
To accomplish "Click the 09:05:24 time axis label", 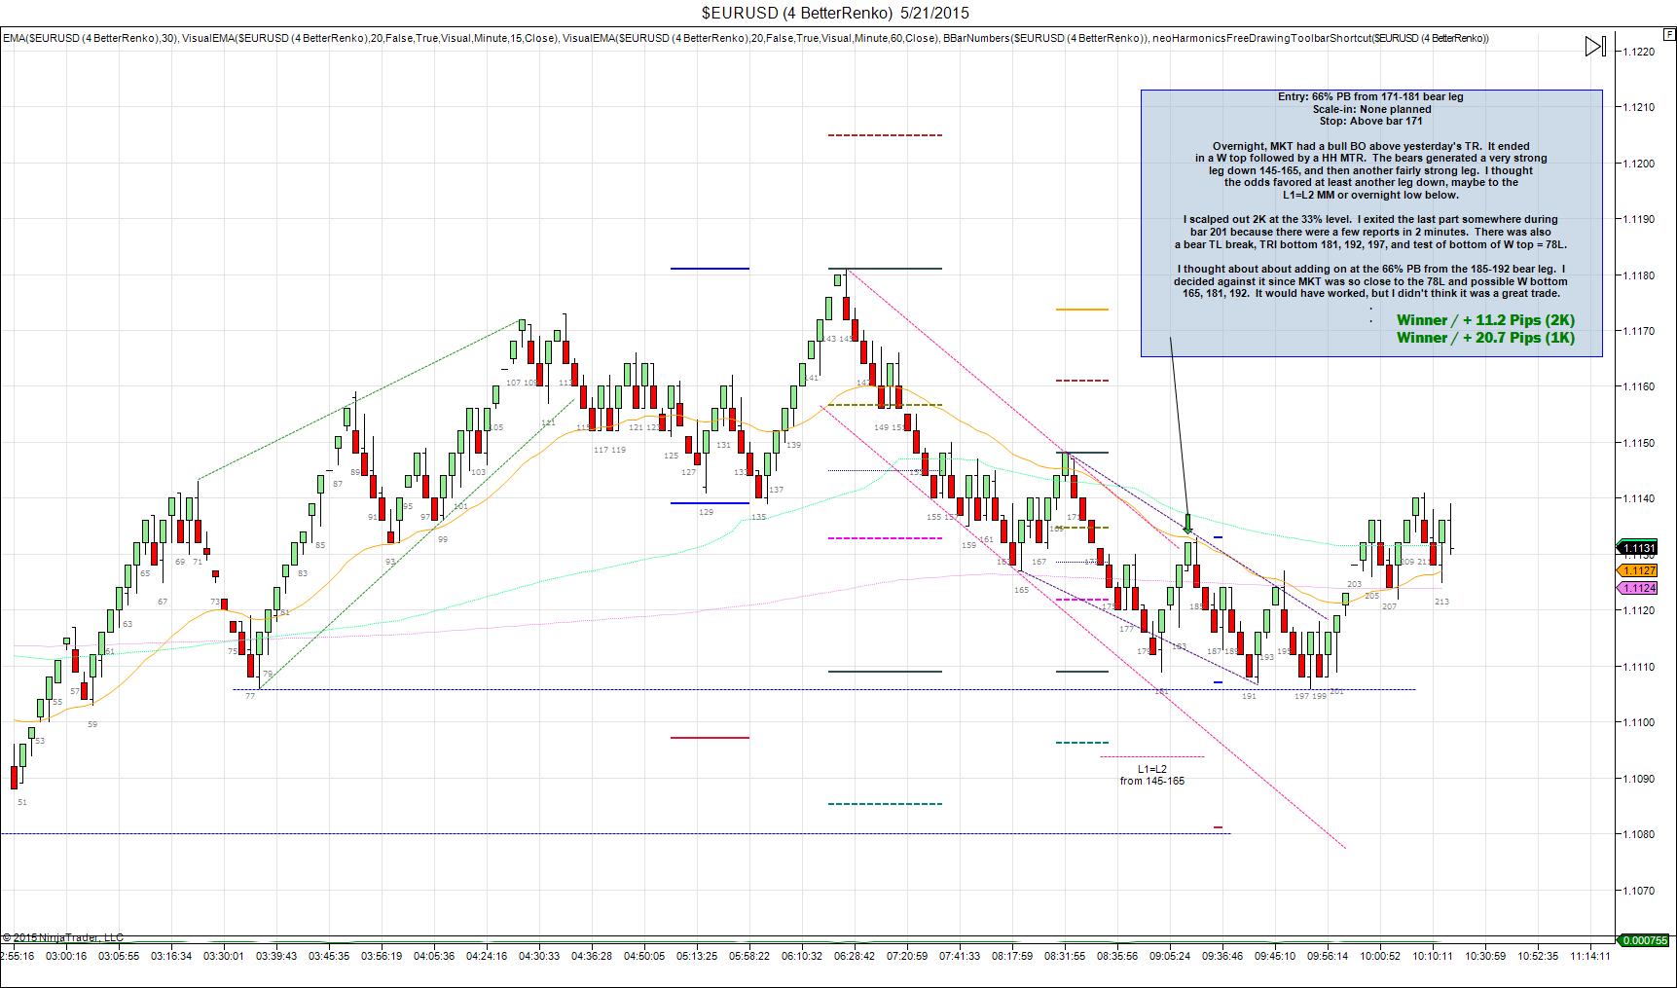I will pos(1170,956).
